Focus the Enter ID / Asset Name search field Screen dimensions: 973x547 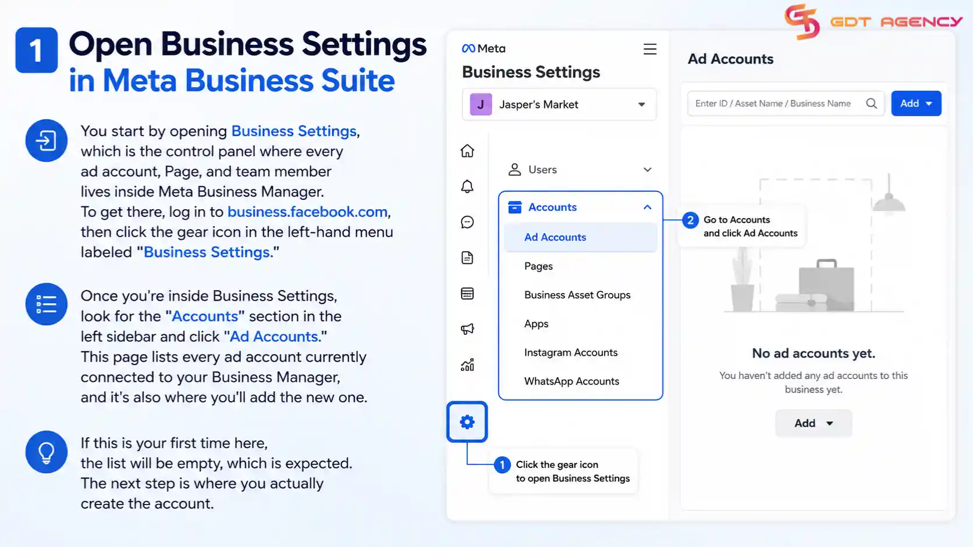786,103
